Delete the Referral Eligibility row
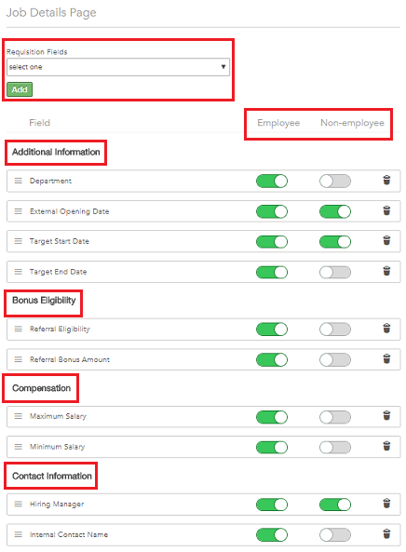 [386, 328]
